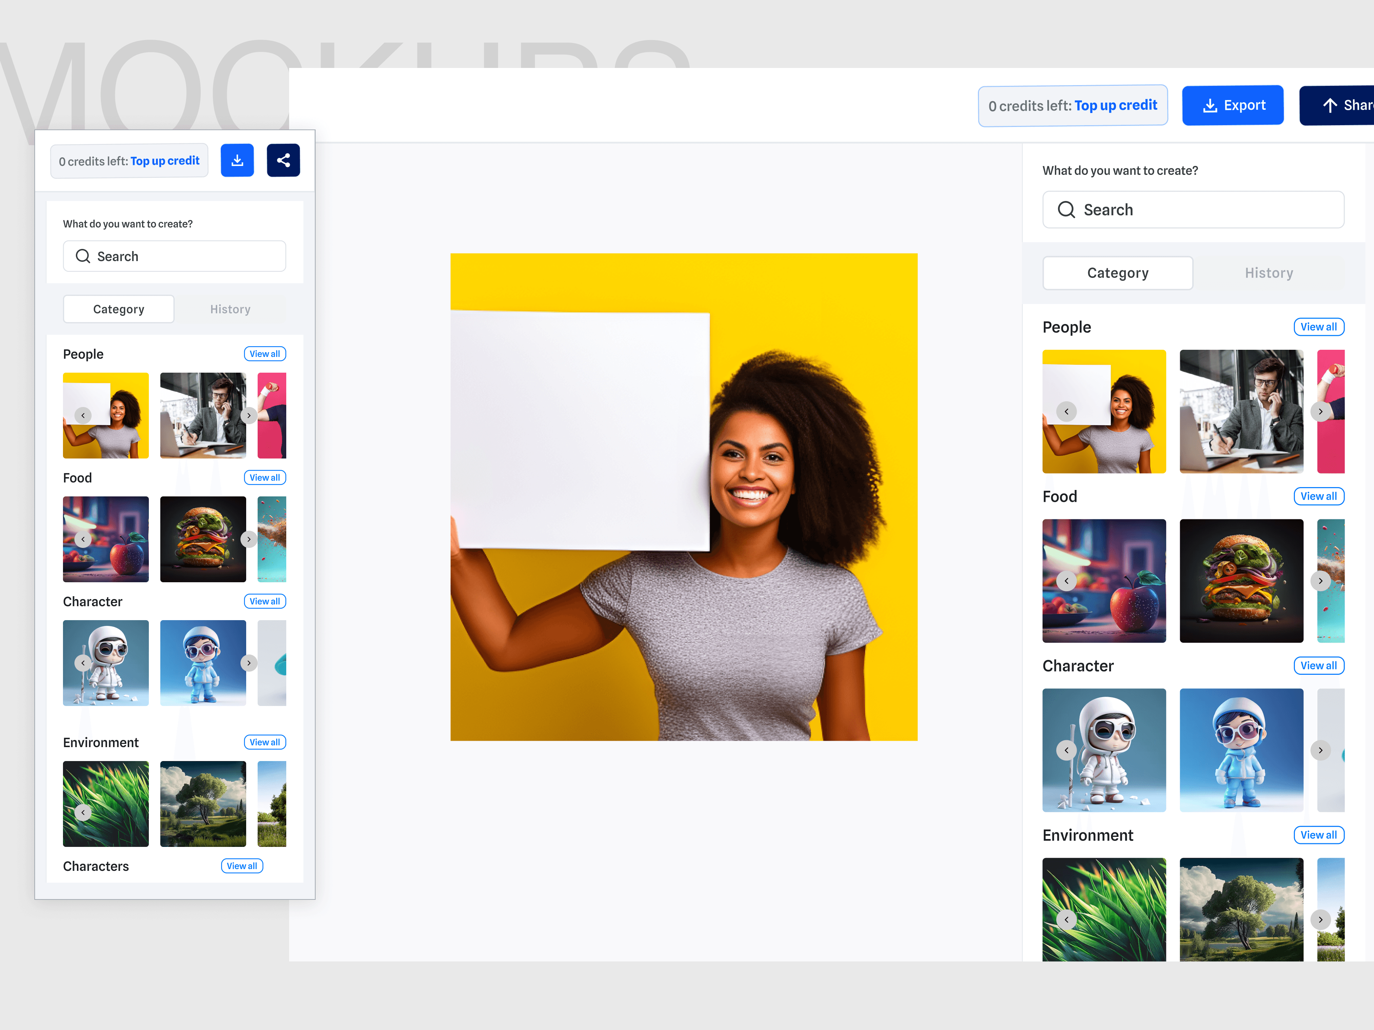This screenshot has height=1030, width=1374.
Task: Click right chevron on mobile Food carousel
Action: pyautogui.click(x=249, y=539)
